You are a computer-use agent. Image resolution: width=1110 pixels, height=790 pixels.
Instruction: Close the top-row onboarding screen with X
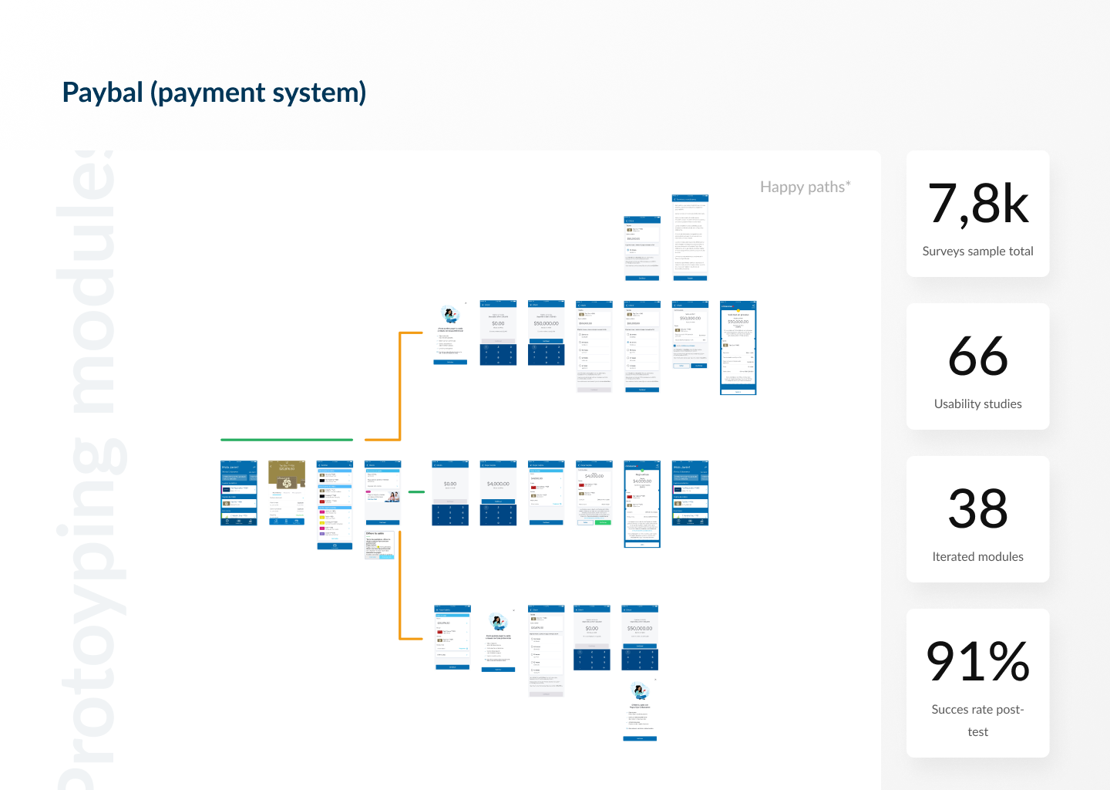coord(466,304)
